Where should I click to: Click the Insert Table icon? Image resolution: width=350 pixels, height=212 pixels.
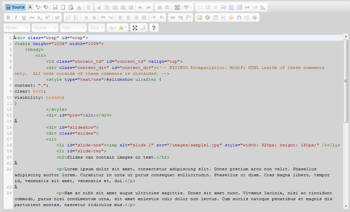click(215, 18)
